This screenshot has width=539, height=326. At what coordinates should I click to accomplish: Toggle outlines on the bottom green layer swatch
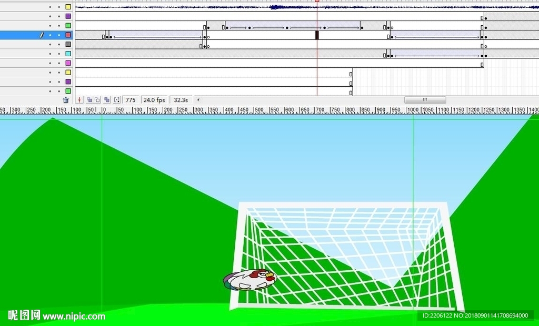(68, 91)
